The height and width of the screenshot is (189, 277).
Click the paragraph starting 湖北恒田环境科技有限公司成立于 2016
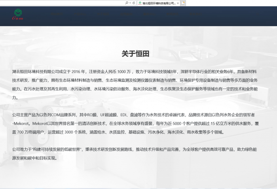(x=135, y=85)
